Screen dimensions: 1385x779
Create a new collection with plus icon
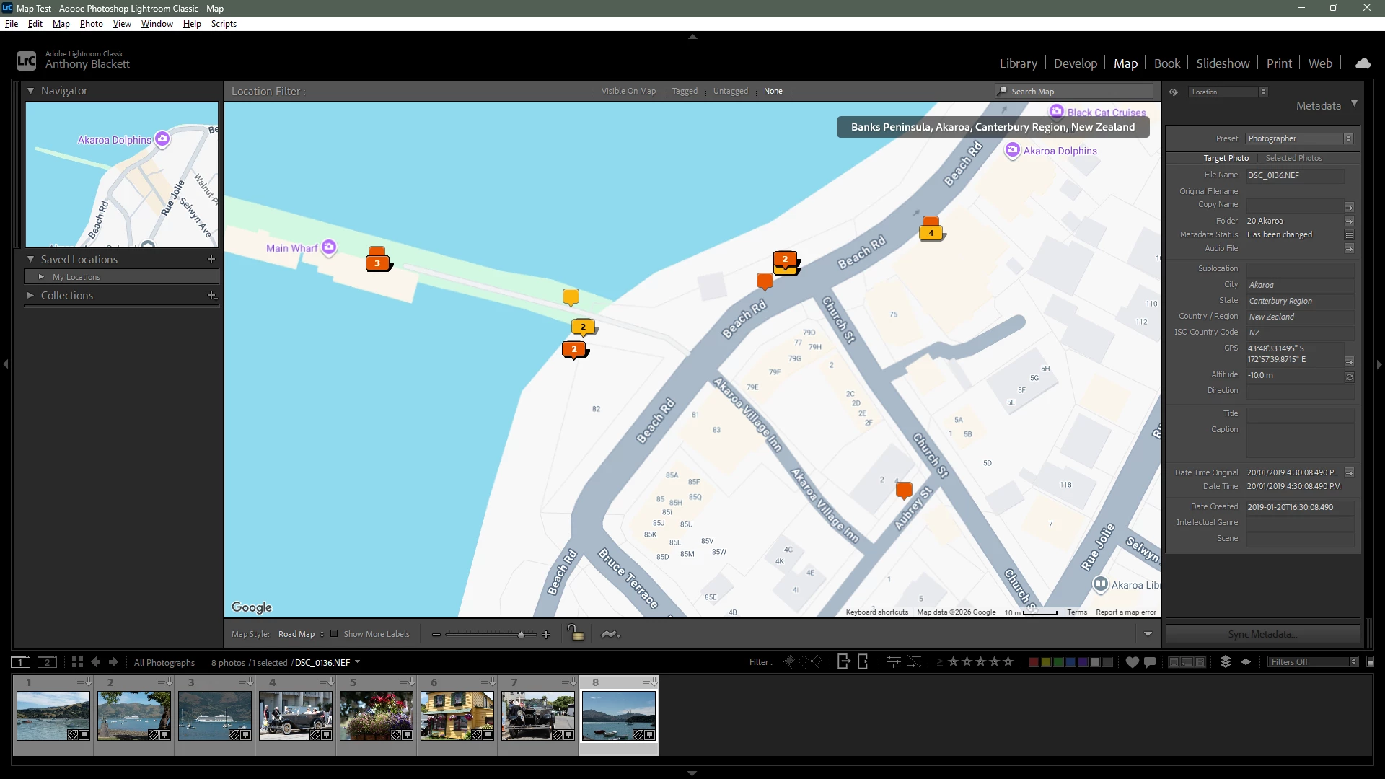tap(211, 295)
